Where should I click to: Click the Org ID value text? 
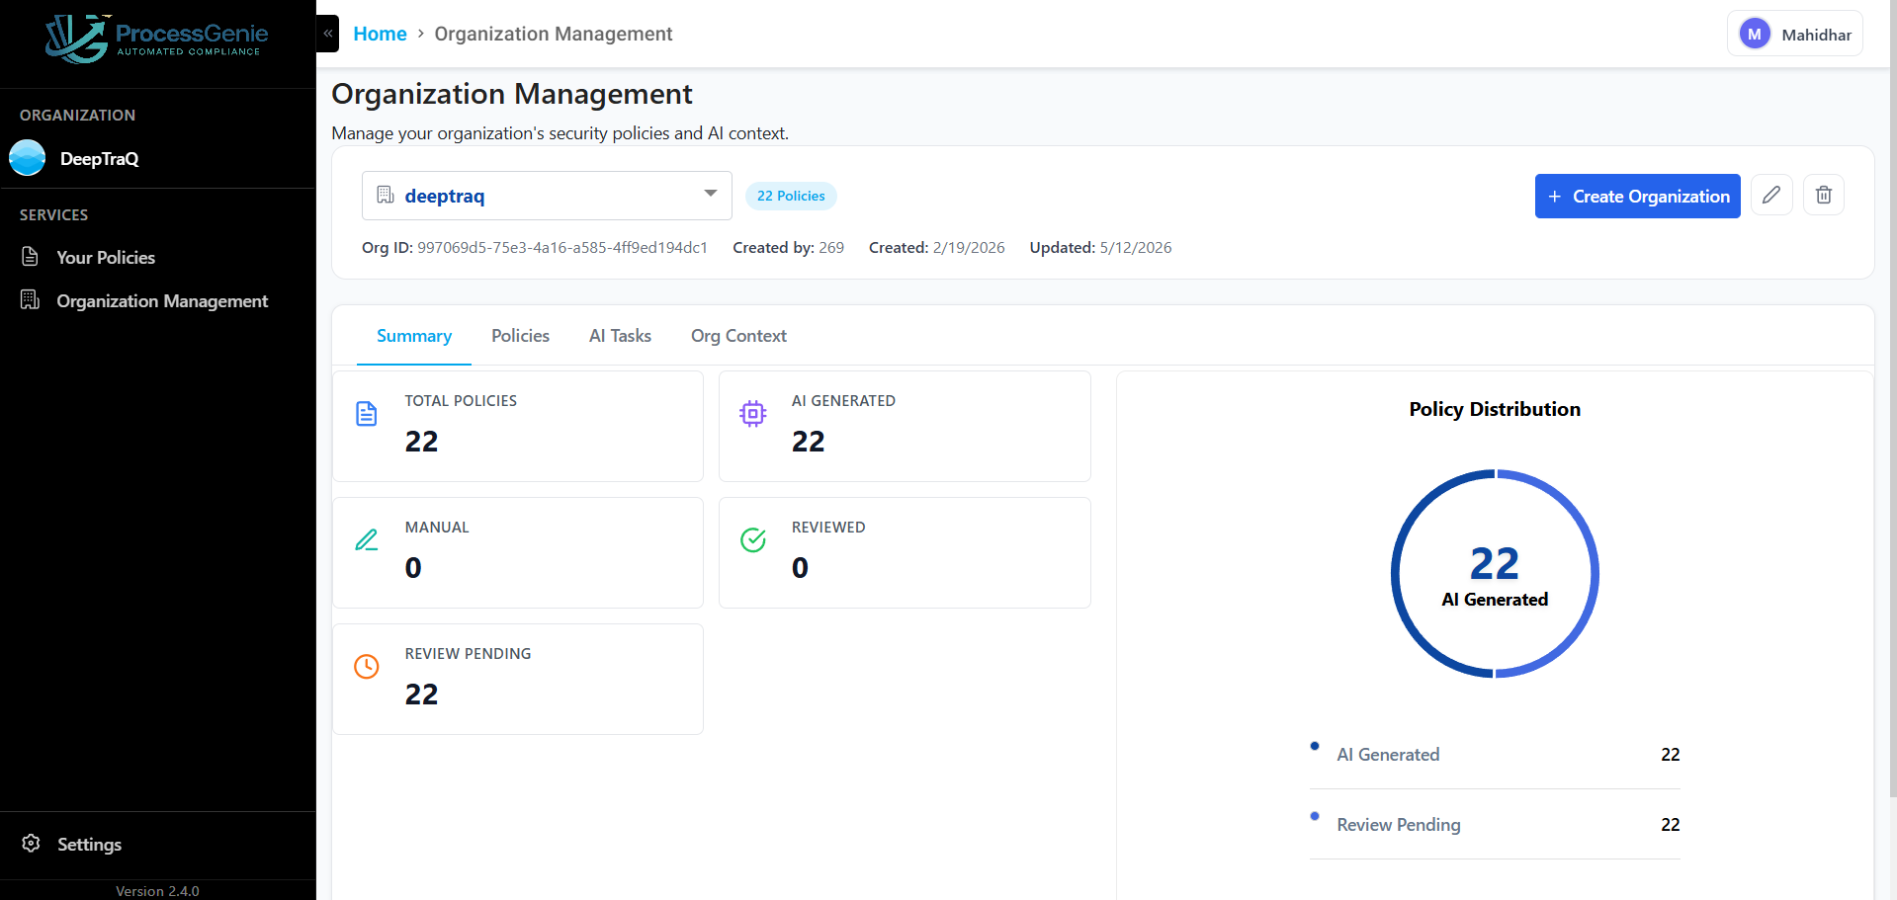(x=562, y=247)
